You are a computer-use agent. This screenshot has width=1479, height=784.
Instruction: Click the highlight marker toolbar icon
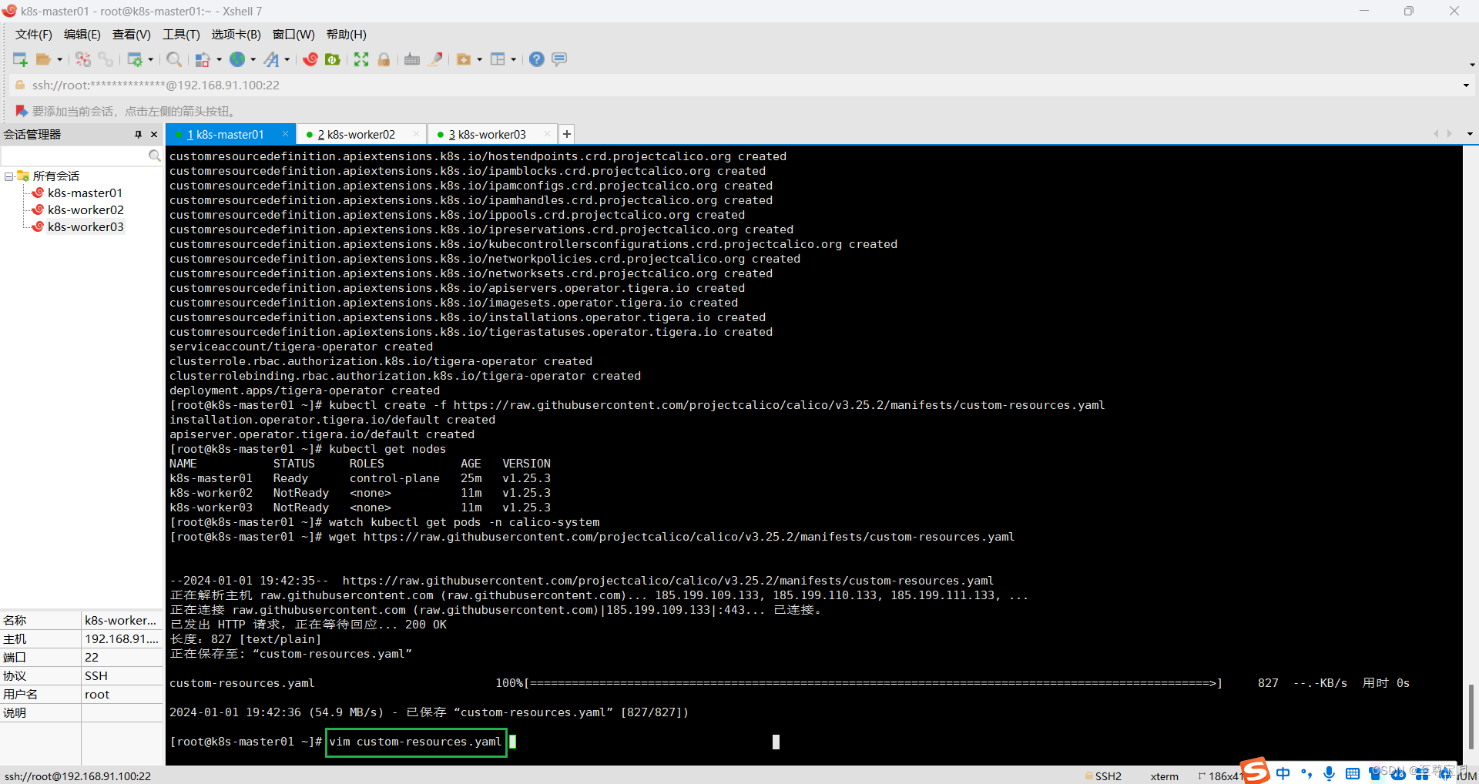435,59
